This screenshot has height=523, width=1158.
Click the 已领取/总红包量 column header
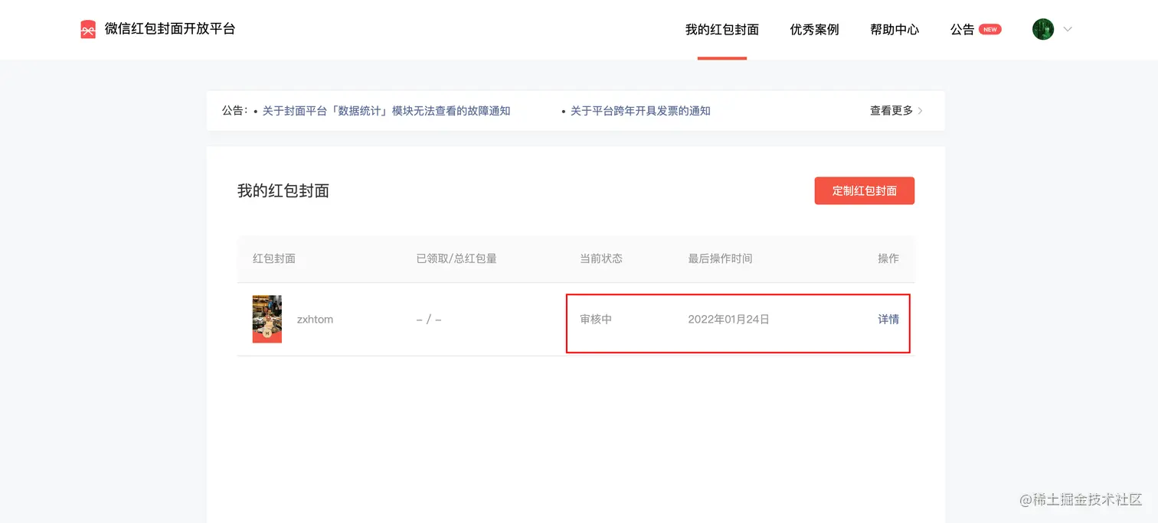[x=456, y=258]
